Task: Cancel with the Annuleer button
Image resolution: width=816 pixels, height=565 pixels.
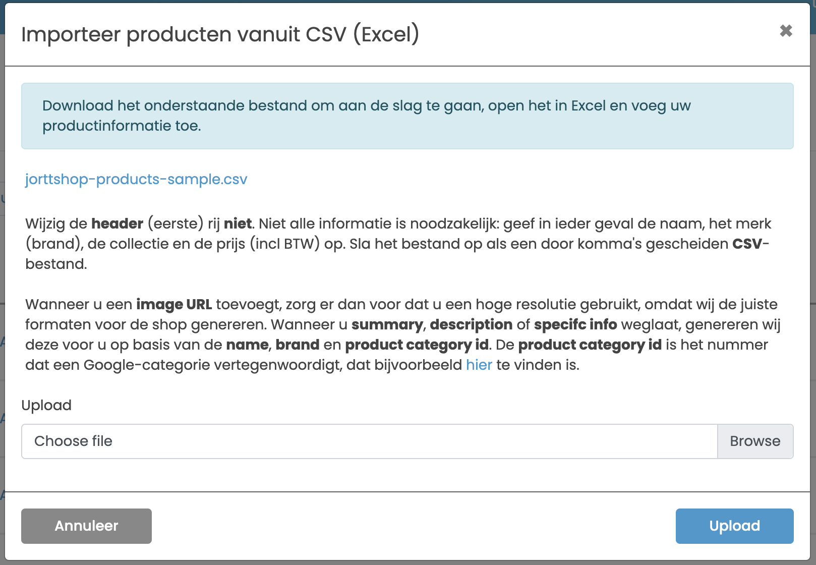Action: coord(86,526)
